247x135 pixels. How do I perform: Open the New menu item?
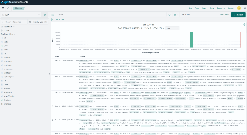tap(190, 8)
